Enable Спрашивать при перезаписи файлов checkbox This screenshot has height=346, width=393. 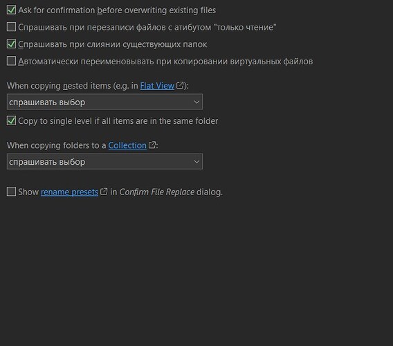pos(11,27)
